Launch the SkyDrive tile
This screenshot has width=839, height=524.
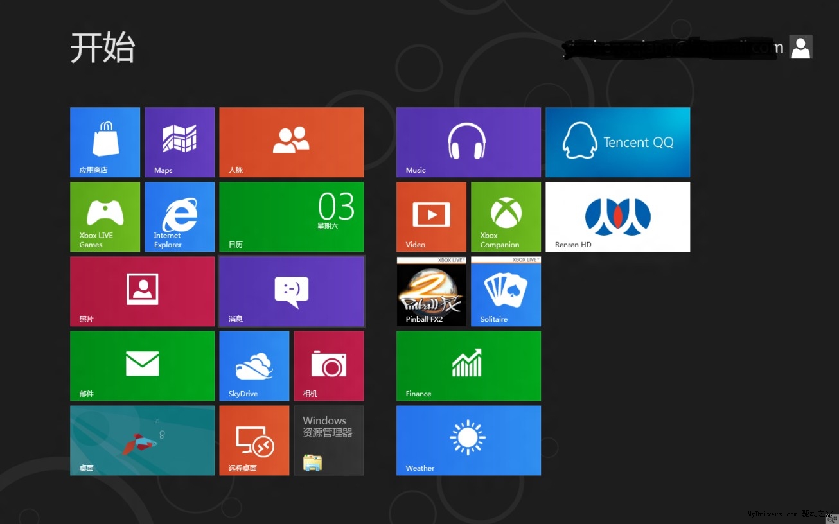point(254,366)
